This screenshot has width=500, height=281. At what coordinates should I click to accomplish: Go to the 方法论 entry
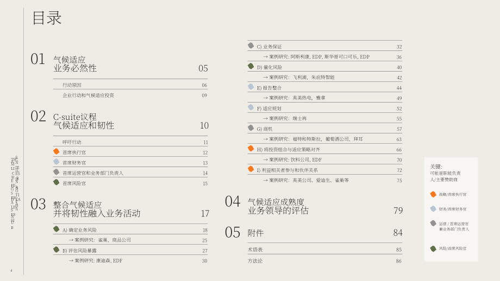point(255,261)
